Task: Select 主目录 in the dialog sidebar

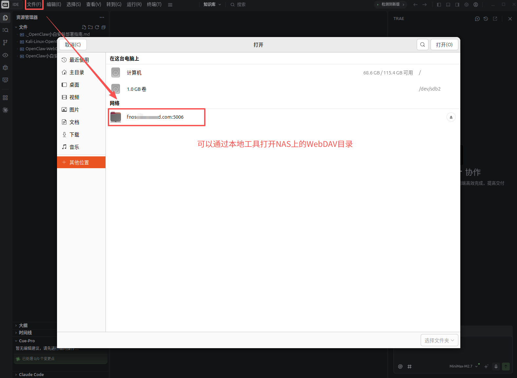Action: click(77, 72)
